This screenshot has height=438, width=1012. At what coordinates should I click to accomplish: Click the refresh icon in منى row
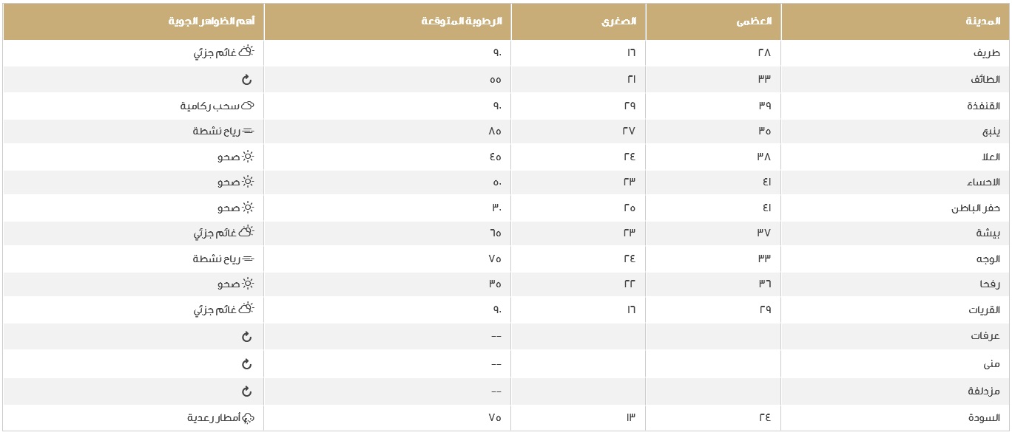coord(247,363)
